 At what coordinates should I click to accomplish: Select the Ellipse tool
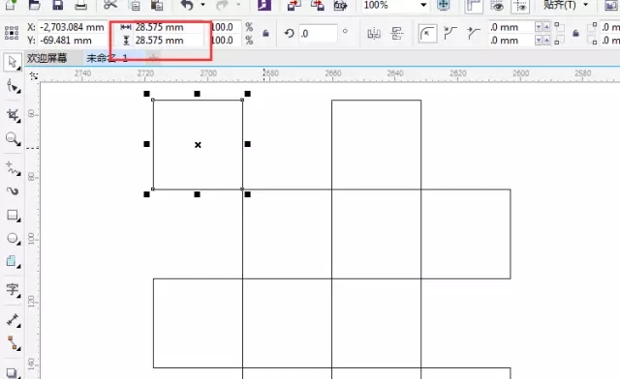[13, 239]
